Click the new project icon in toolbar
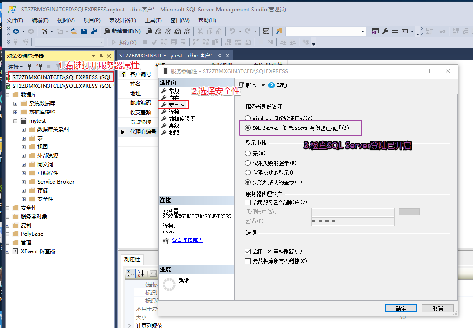 coord(44,31)
